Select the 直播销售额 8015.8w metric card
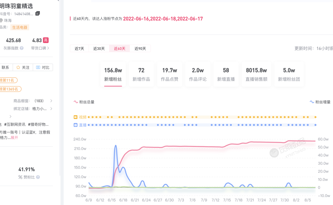This screenshot has width=333, height=205. [x=256, y=74]
